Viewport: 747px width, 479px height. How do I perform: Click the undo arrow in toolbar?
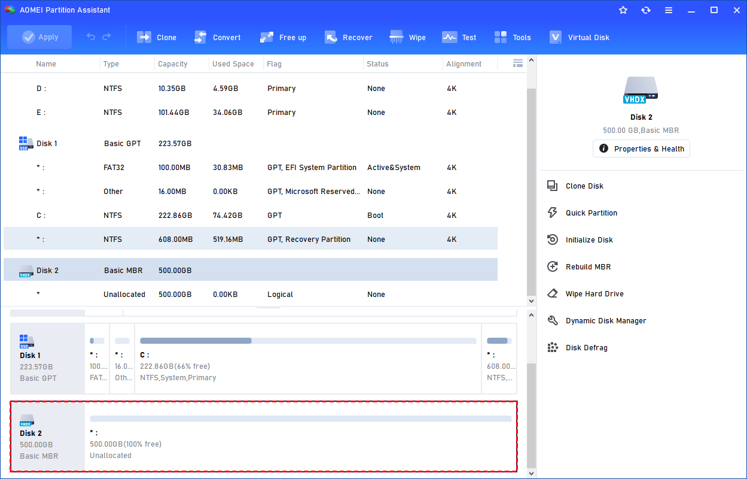91,37
